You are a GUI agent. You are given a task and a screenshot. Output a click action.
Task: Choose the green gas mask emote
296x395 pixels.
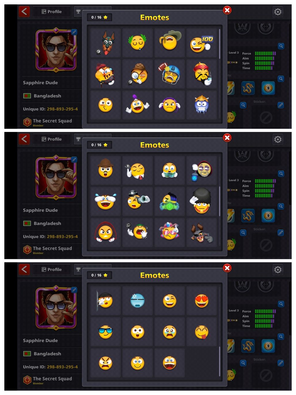tap(170, 201)
